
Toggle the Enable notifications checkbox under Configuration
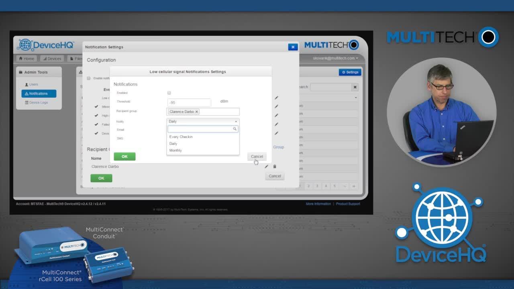[89, 78]
